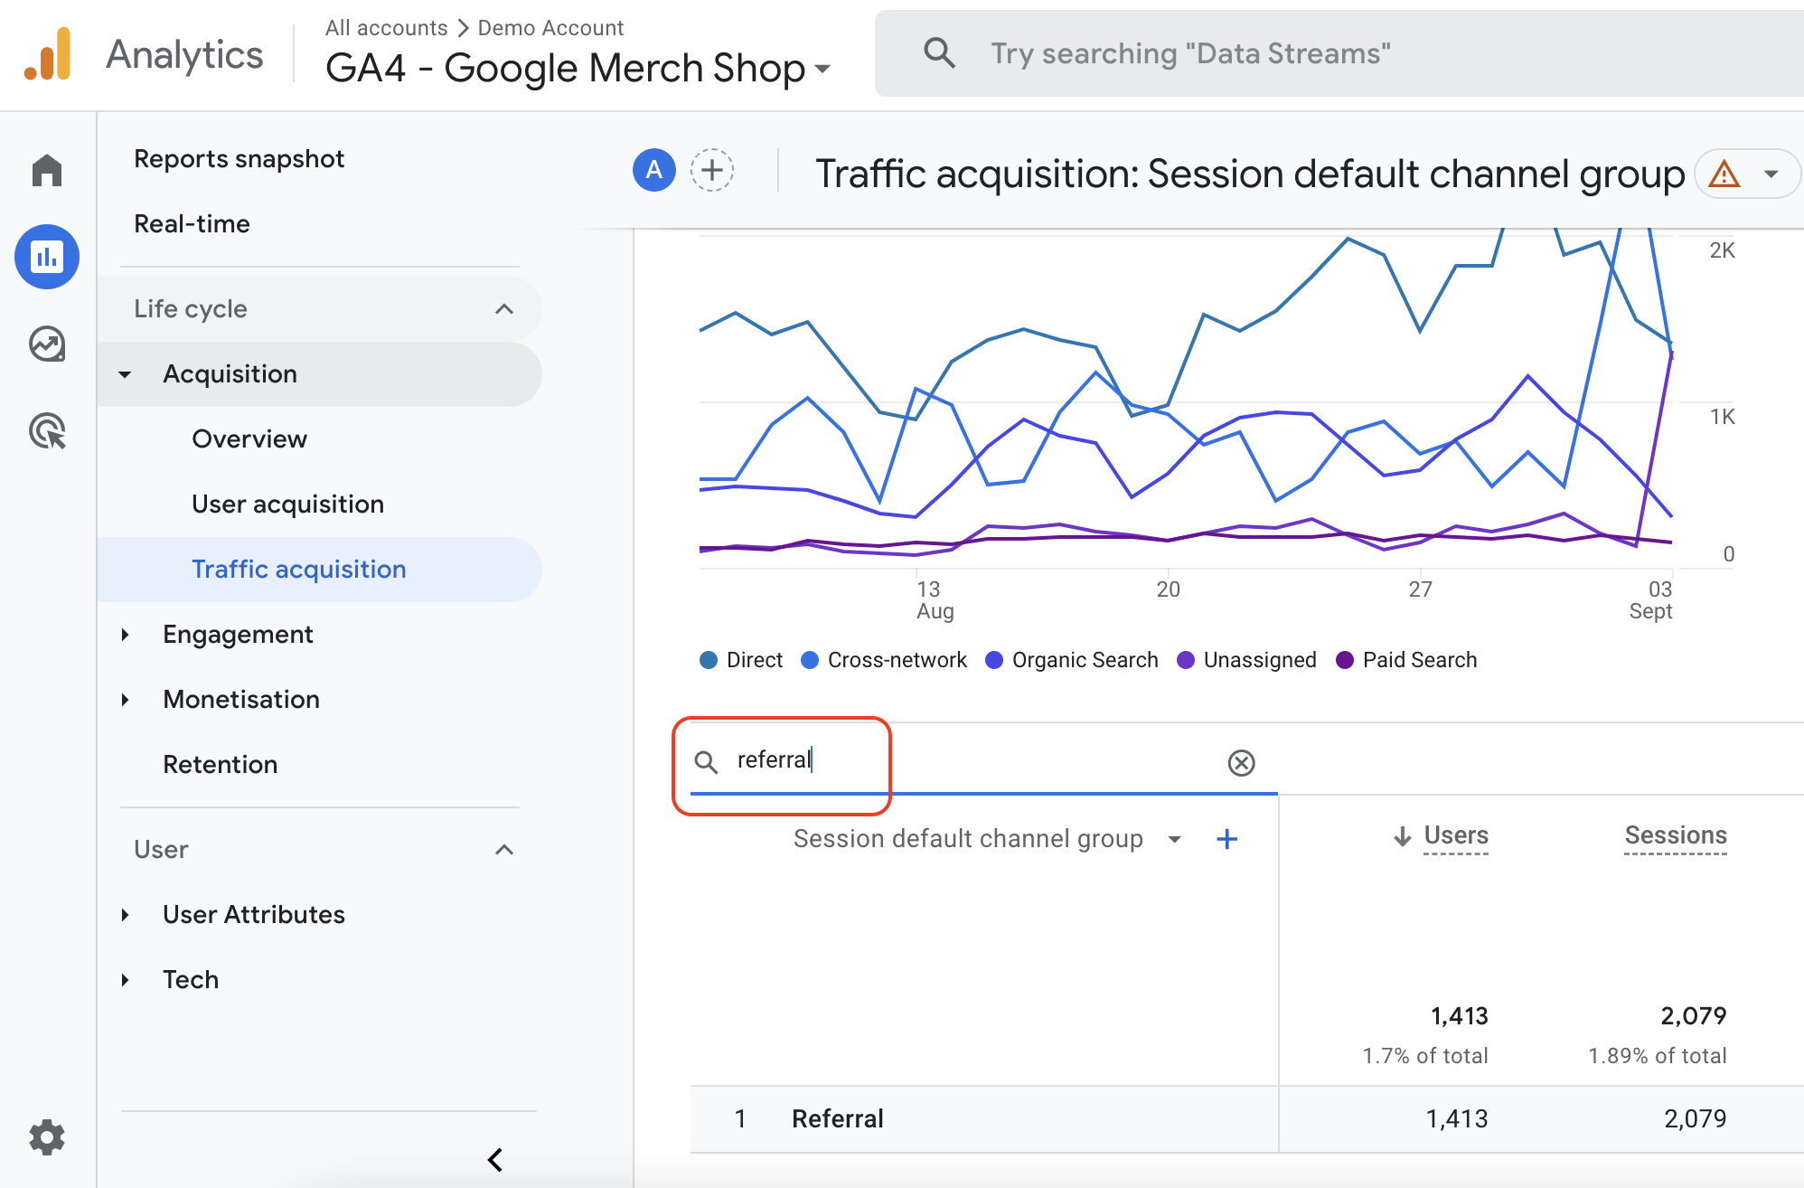Viewport: 1804px width, 1188px height.
Task: Select the Reports bar-chart icon
Action: click(x=47, y=257)
